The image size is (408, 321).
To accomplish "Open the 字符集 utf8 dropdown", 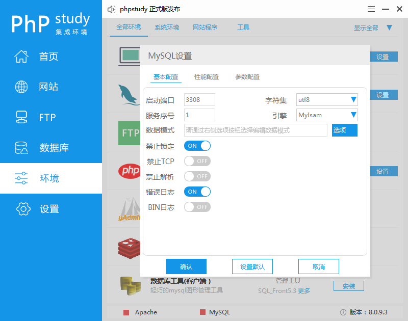I will coord(327,99).
